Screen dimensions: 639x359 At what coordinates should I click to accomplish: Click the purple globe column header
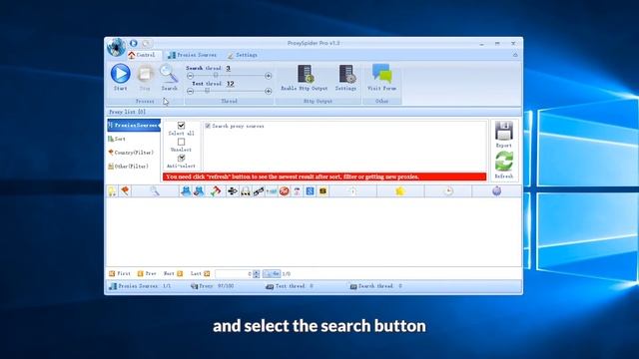(496, 190)
